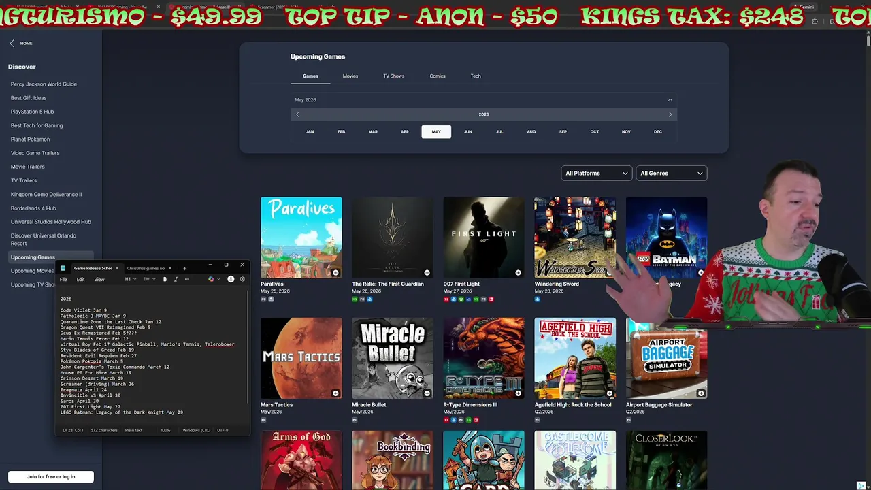Select OCT in the month picker

[595, 132]
